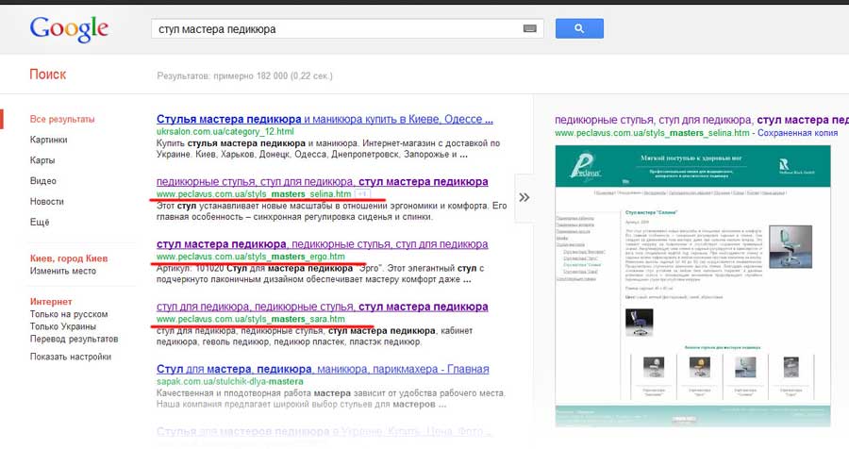This screenshot has height=449, width=849.
Task: Switch to 'Карты' search results
Action: point(42,160)
